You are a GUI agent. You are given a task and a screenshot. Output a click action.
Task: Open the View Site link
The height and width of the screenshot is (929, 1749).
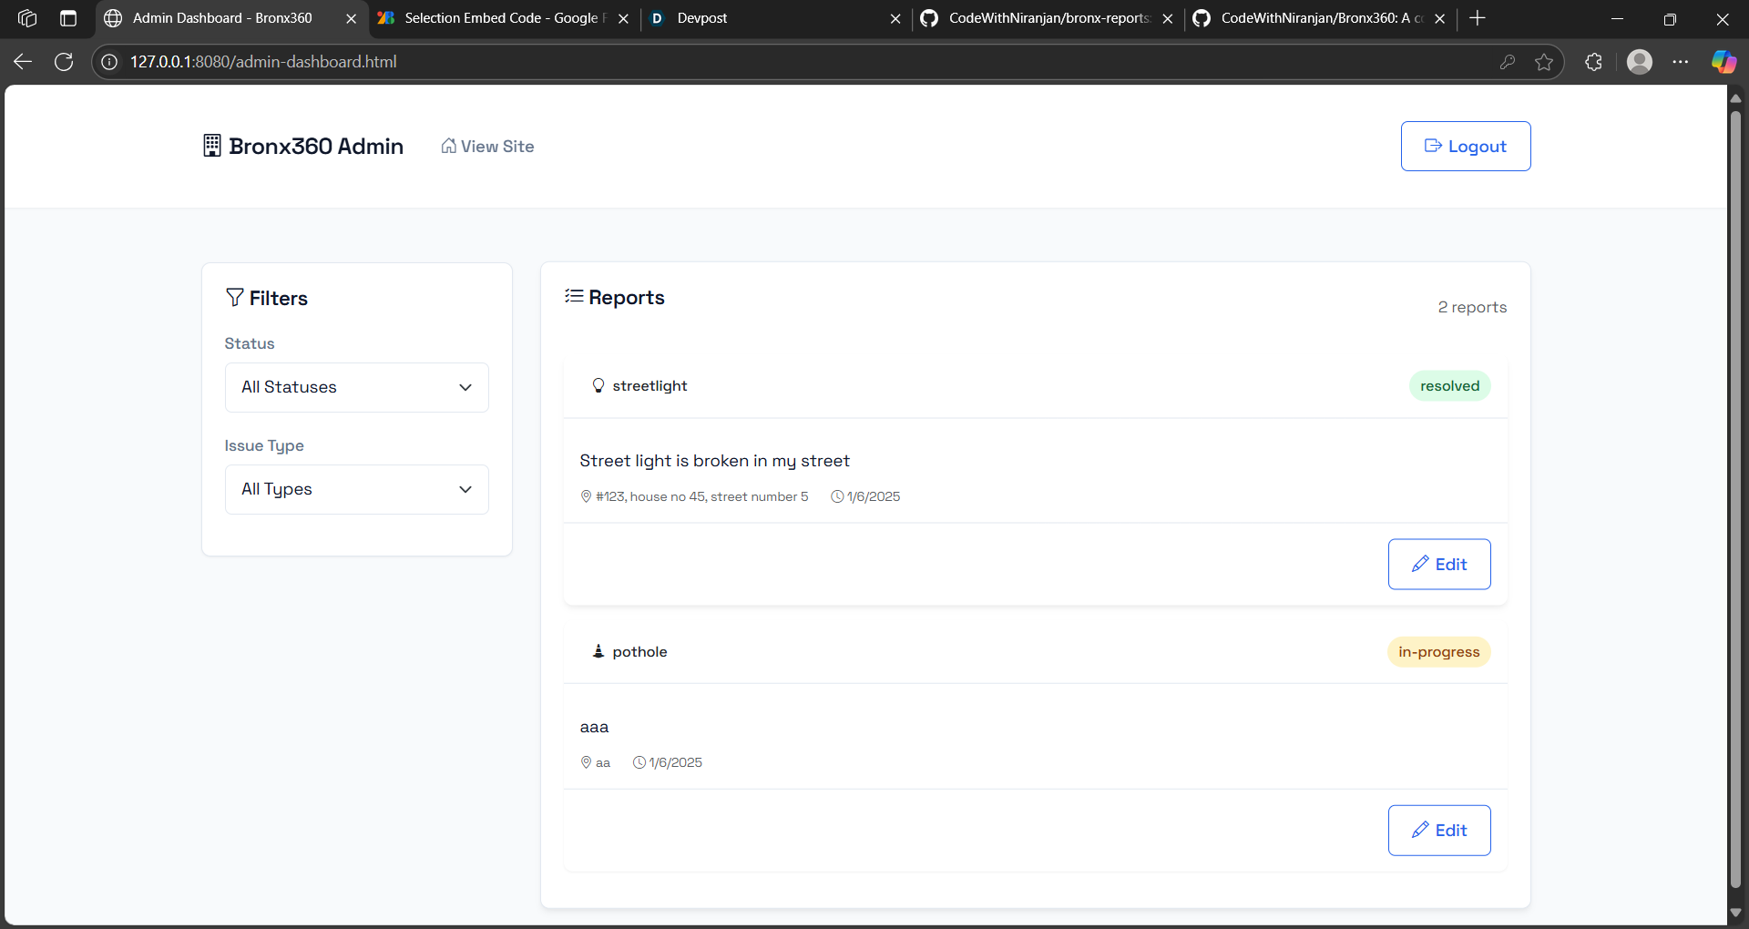[x=487, y=147]
